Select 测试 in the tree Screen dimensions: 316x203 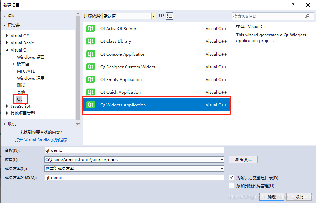pyautogui.click(x=21, y=85)
